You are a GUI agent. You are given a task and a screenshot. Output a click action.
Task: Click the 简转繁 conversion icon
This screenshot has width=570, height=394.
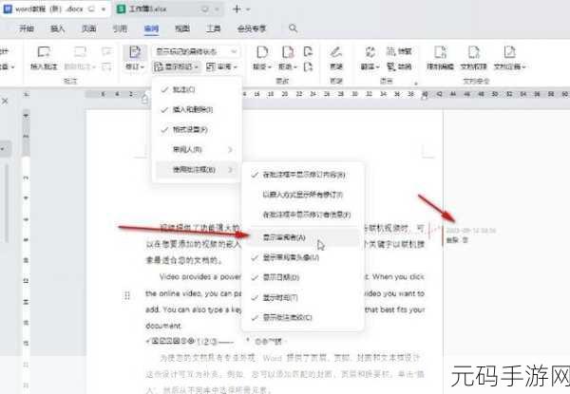(399, 66)
